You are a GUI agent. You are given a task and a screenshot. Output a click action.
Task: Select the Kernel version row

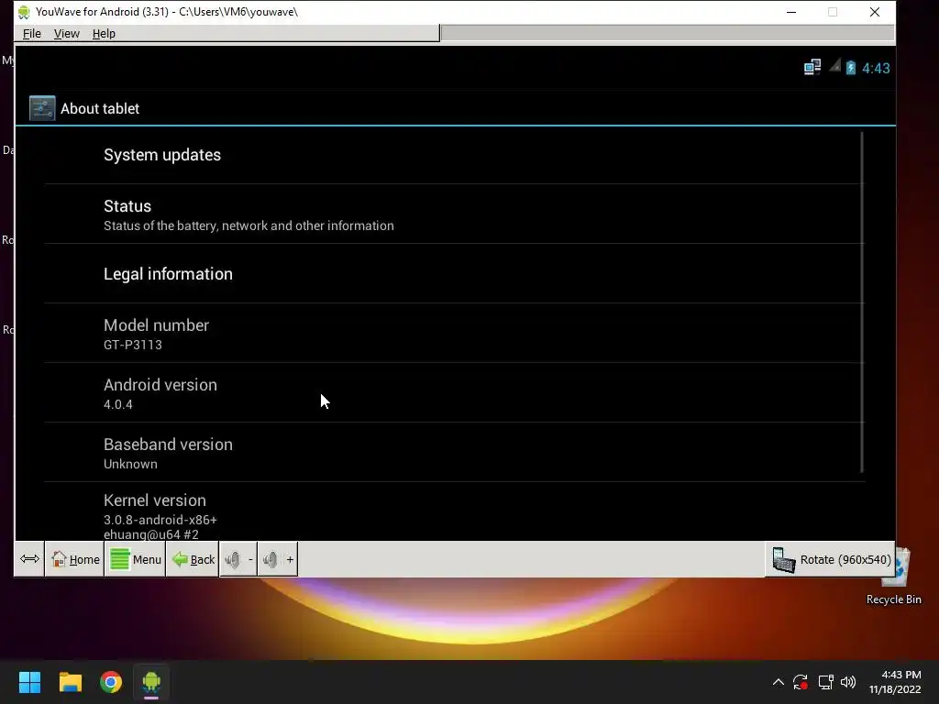point(454,511)
